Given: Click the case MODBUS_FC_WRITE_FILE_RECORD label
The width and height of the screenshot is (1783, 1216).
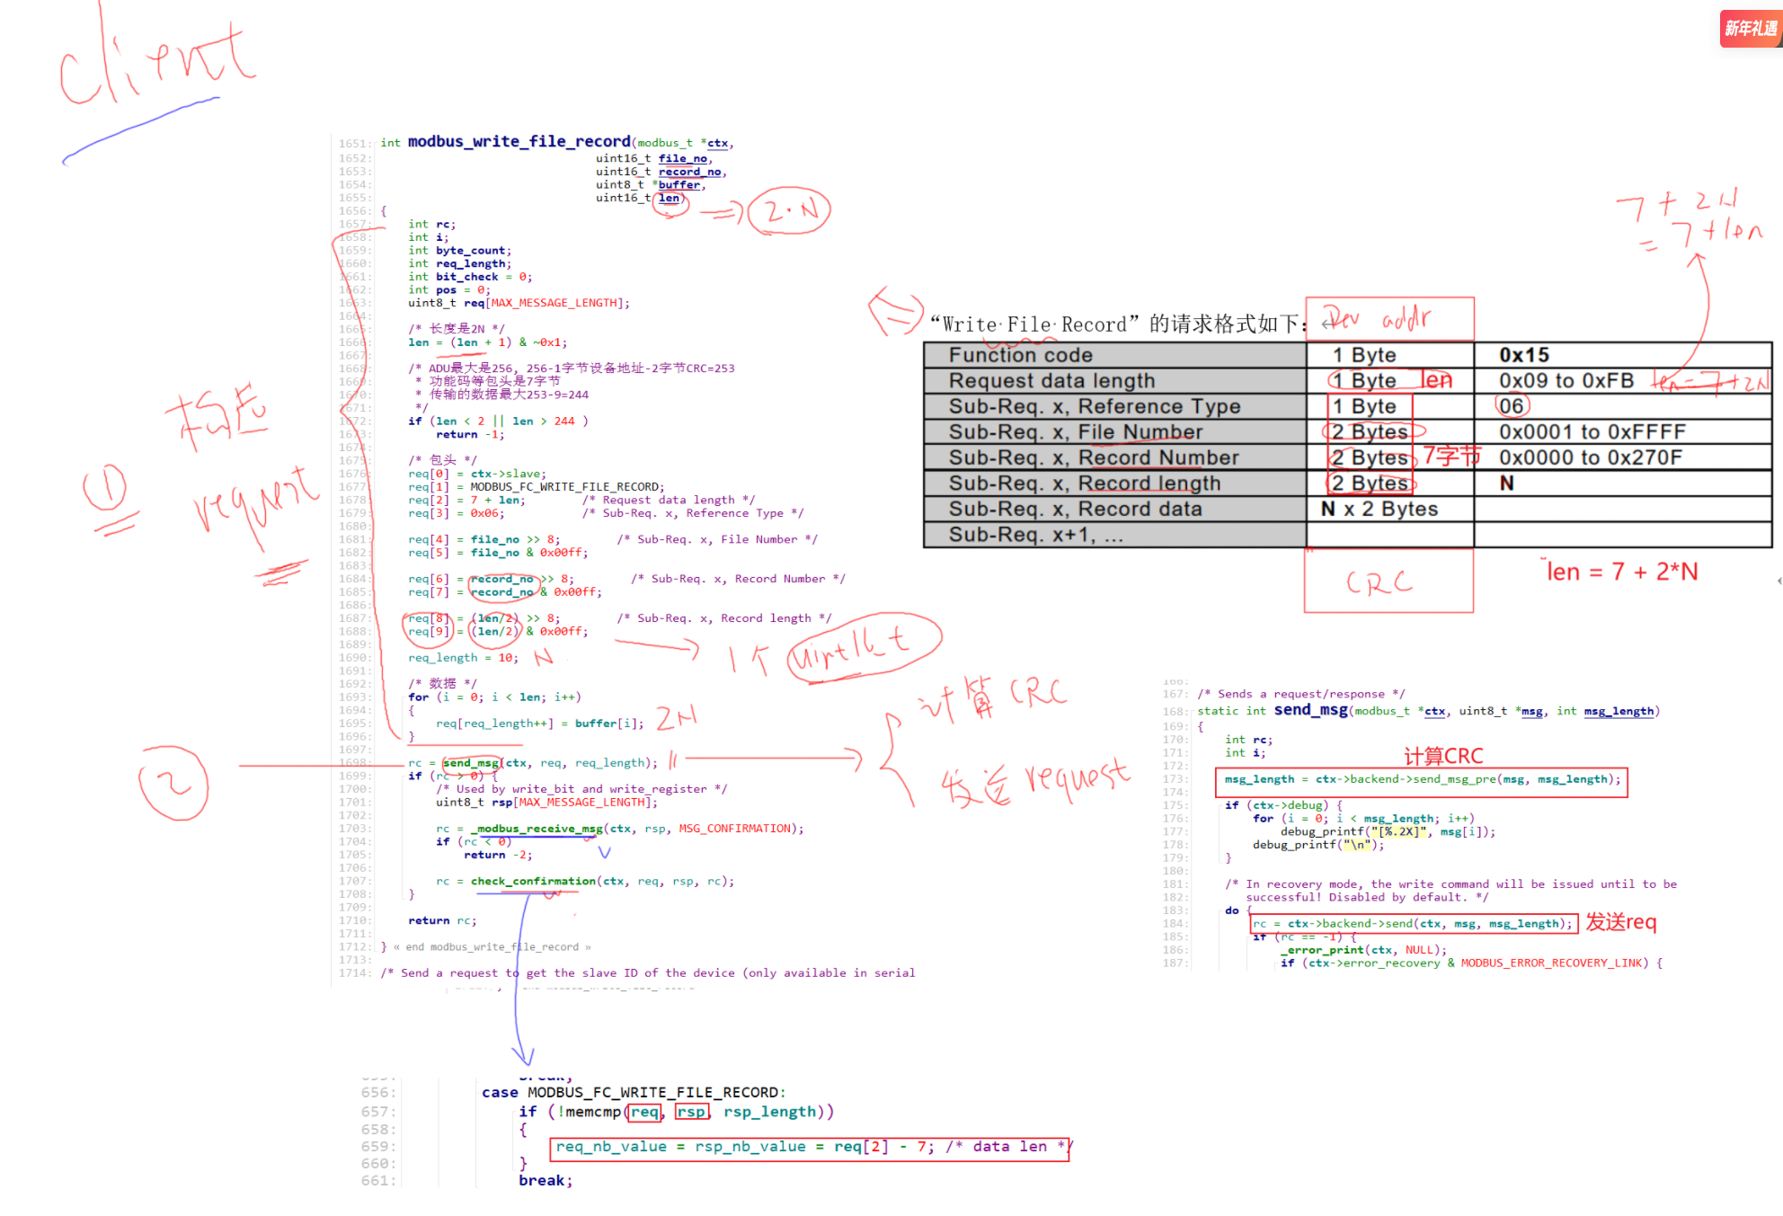Looking at the screenshot, I should pos(633,1092).
